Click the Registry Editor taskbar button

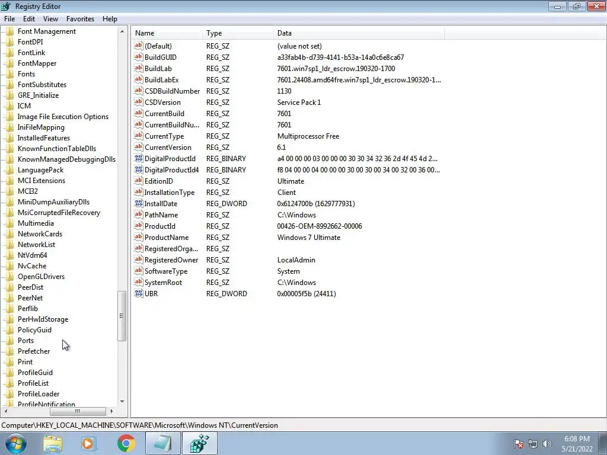200,443
